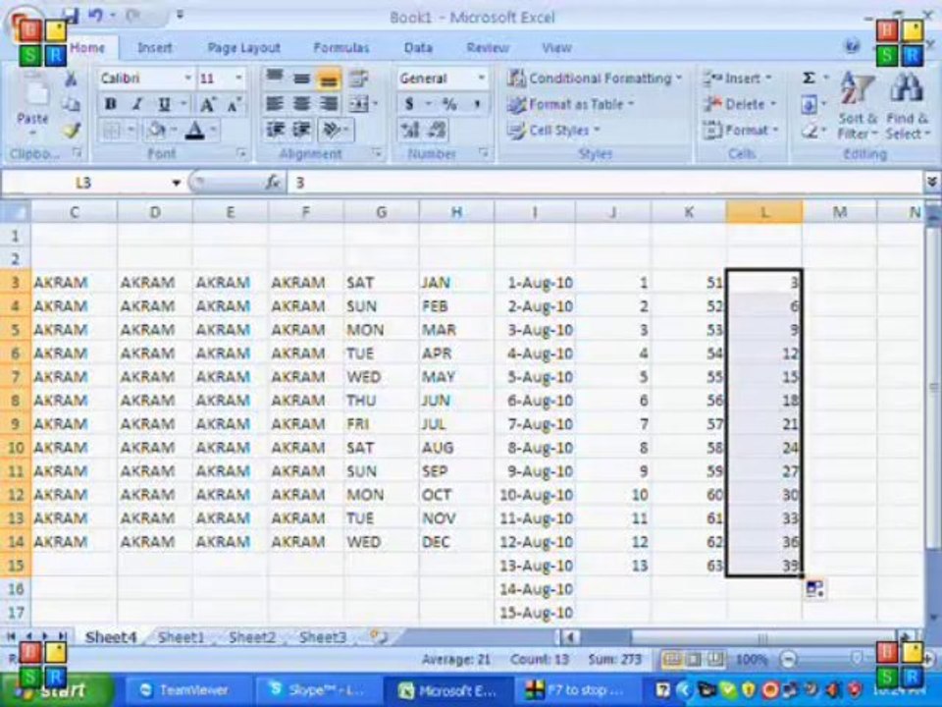Toggle Underline formatting

click(x=164, y=104)
